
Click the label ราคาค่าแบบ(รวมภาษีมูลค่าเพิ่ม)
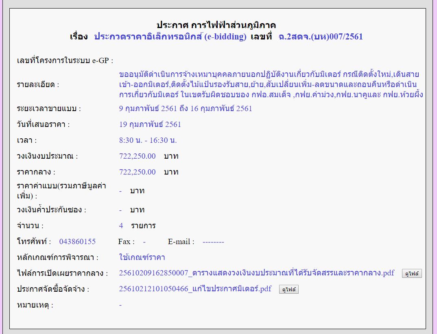pos(61,191)
